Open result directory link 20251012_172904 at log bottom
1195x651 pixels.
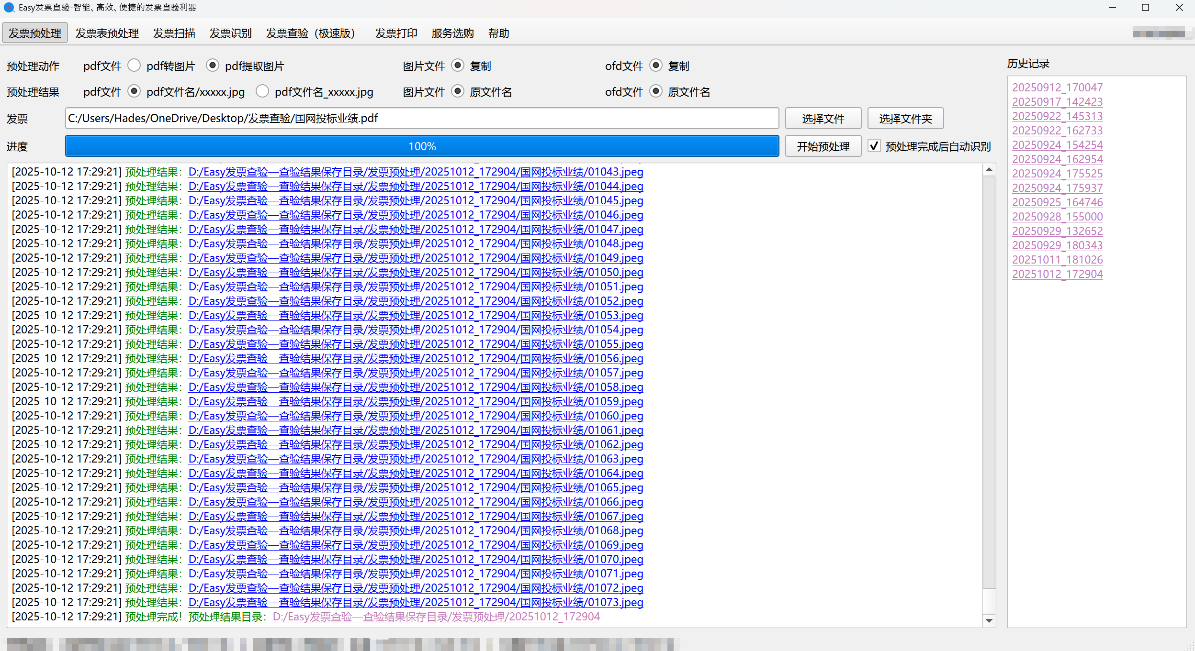436,617
